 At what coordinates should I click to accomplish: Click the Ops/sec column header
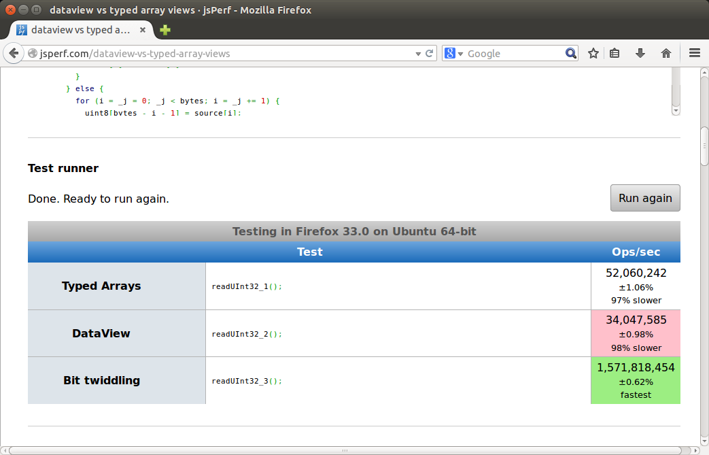pyautogui.click(x=636, y=252)
